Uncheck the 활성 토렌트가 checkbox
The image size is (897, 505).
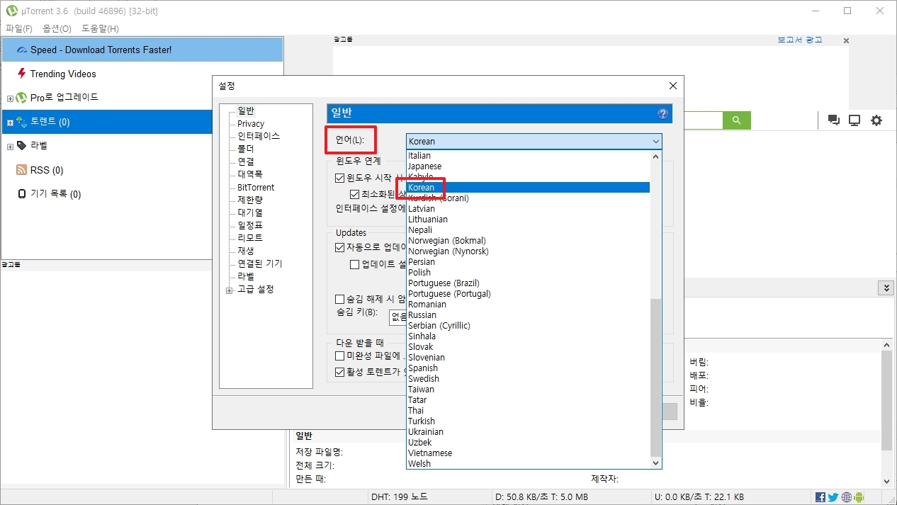[x=339, y=371]
